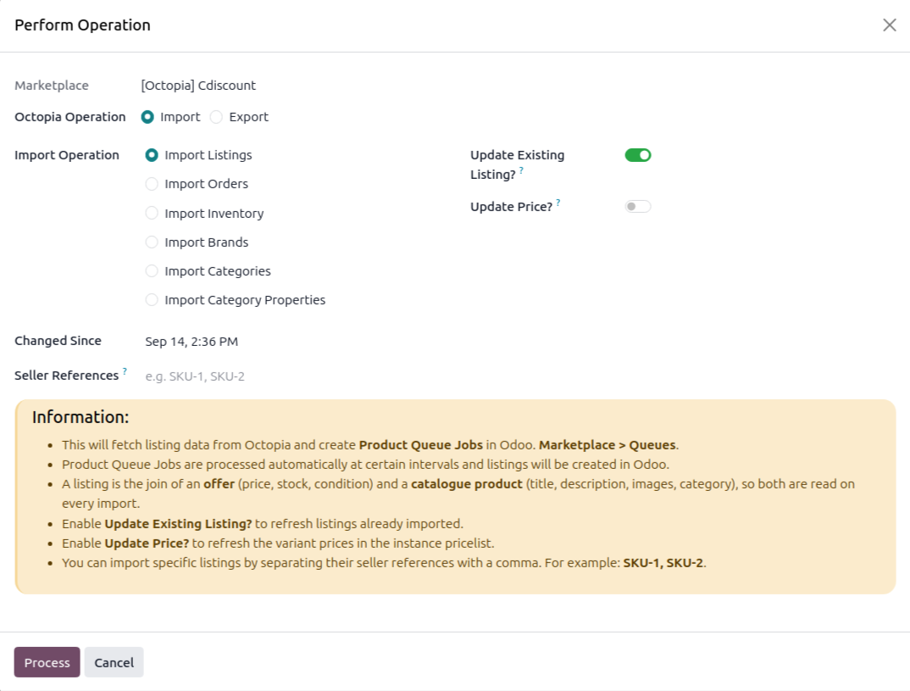The width and height of the screenshot is (910, 691).
Task: Choose Import Brands operation
Action: (152, 242)
